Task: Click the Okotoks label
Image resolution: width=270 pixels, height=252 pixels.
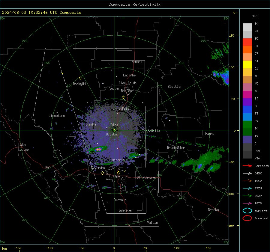Action: tap(120, 200)
